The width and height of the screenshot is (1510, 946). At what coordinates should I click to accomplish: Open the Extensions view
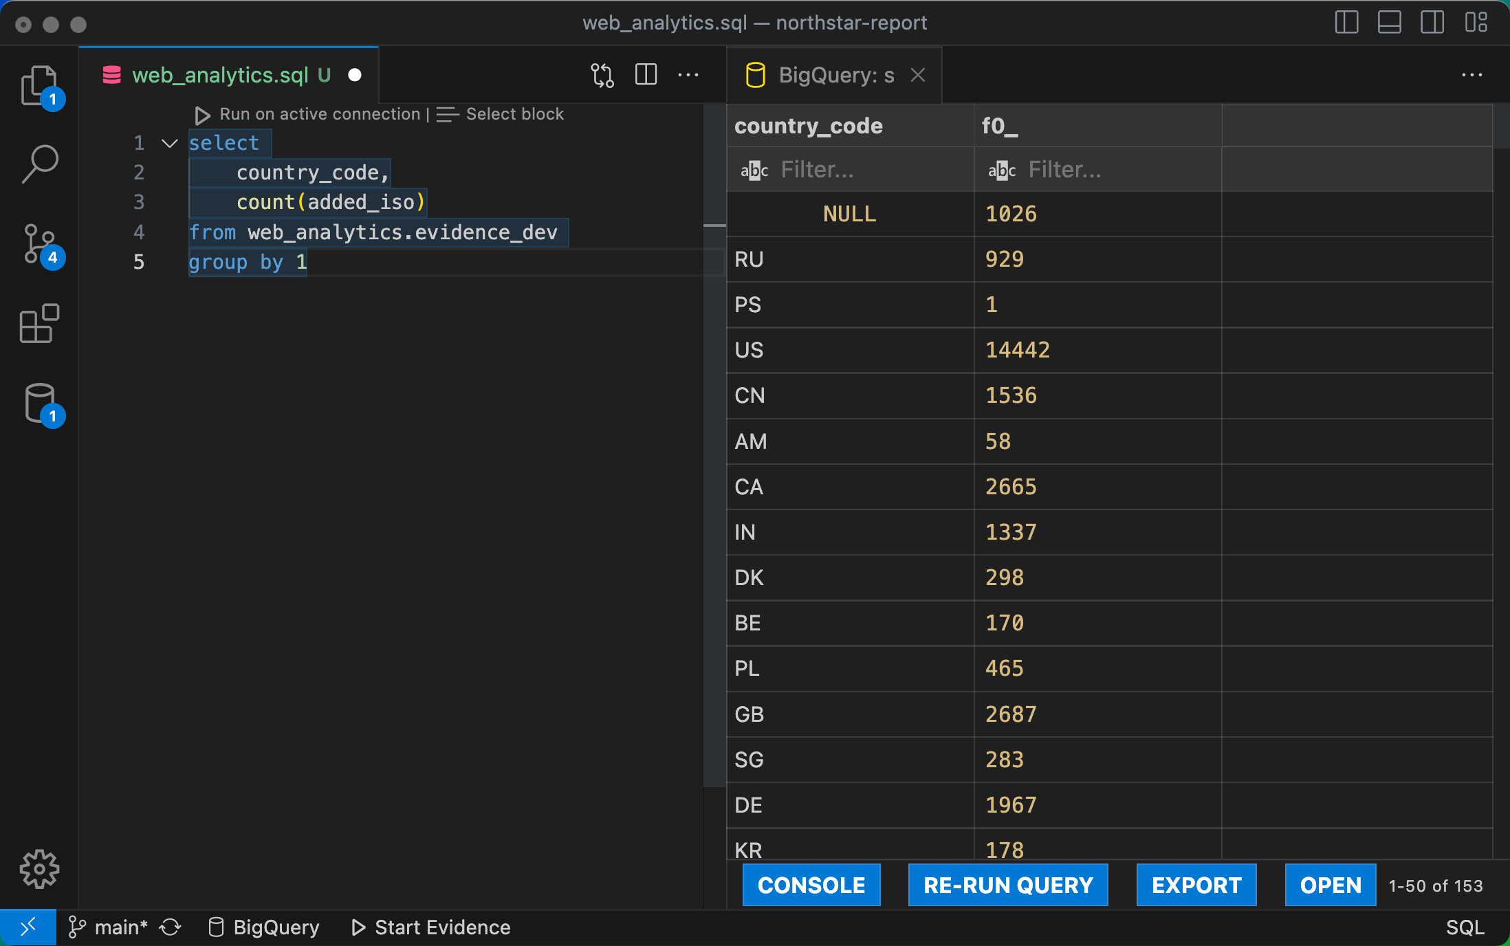point(40,323)
